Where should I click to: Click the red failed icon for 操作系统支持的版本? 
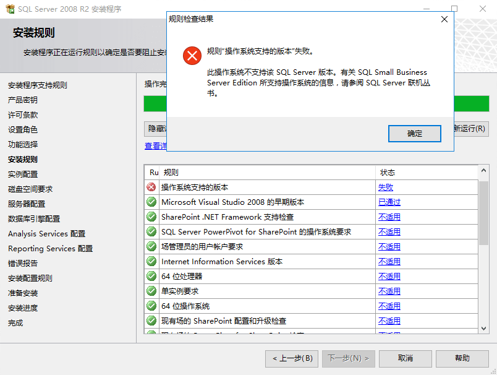tap(151, 187)
